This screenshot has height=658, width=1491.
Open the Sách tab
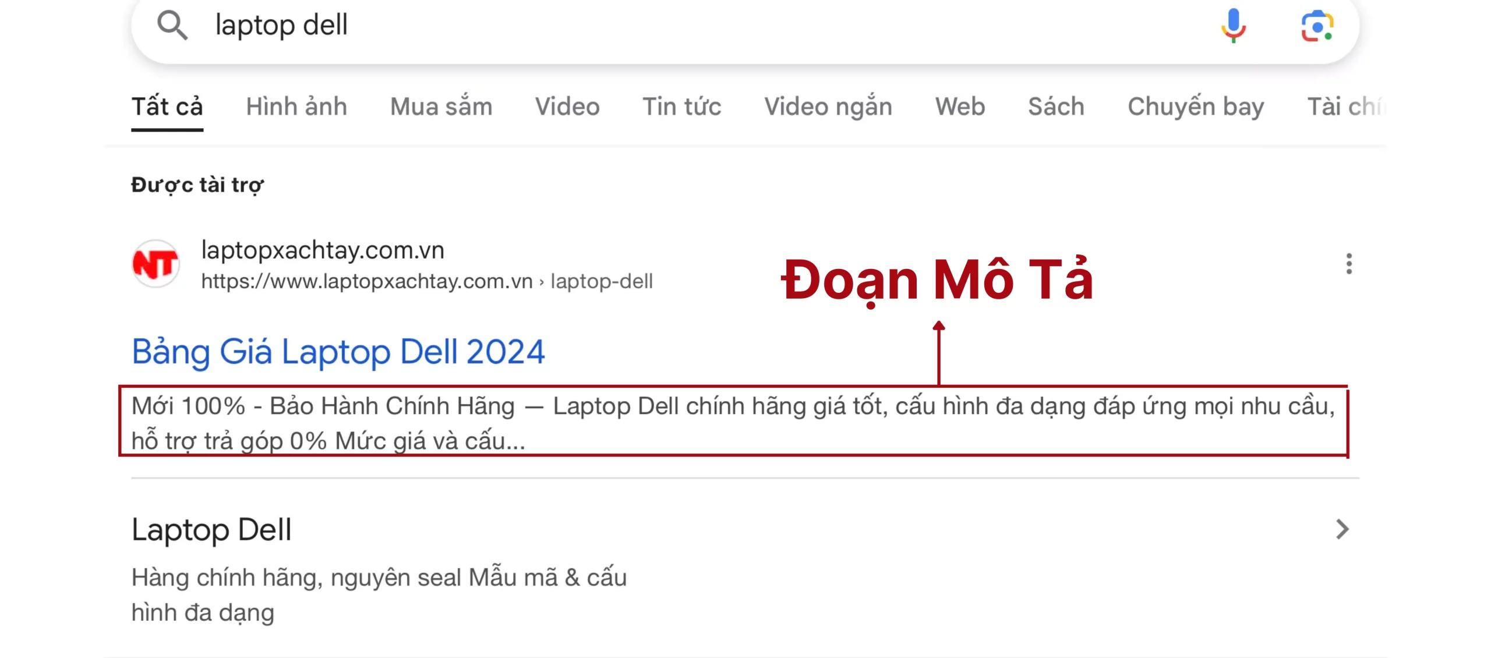click(1056, 107)
